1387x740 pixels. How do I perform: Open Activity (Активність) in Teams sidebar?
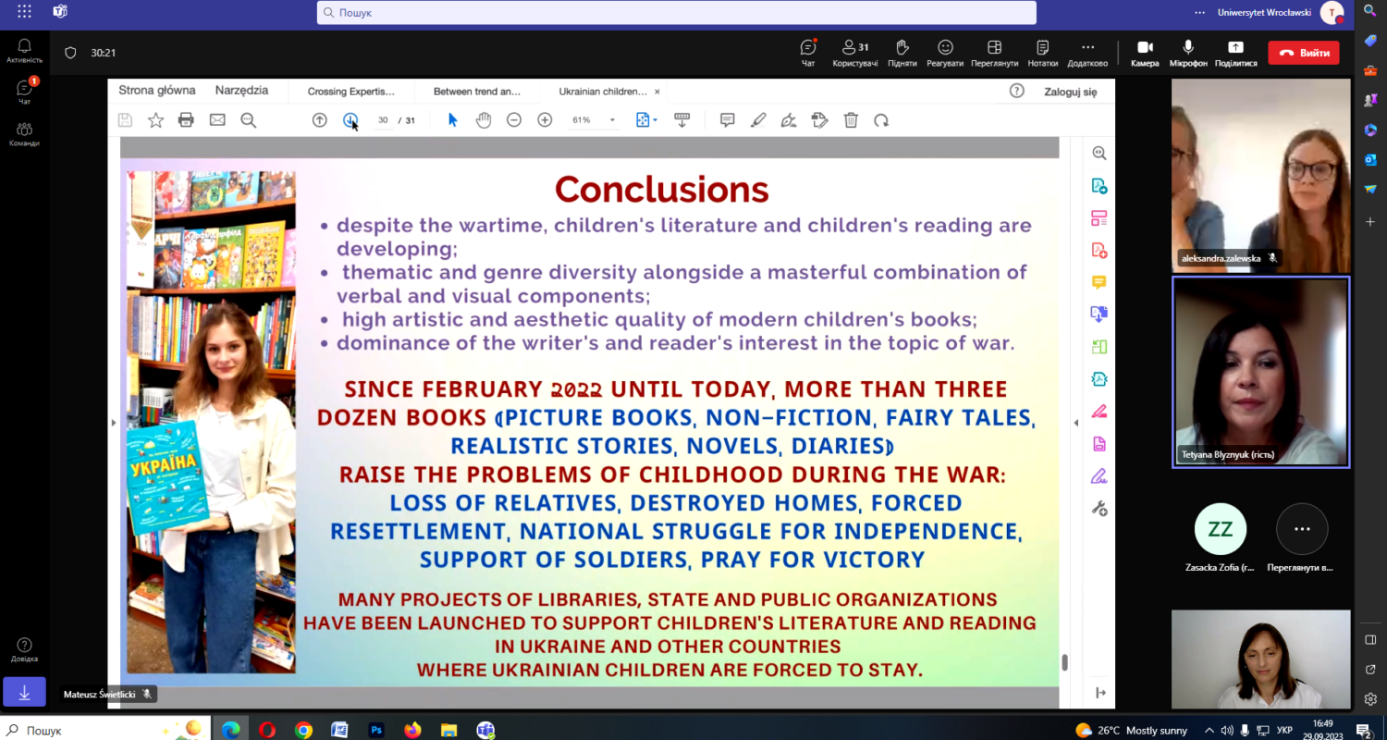coord(24,51)
